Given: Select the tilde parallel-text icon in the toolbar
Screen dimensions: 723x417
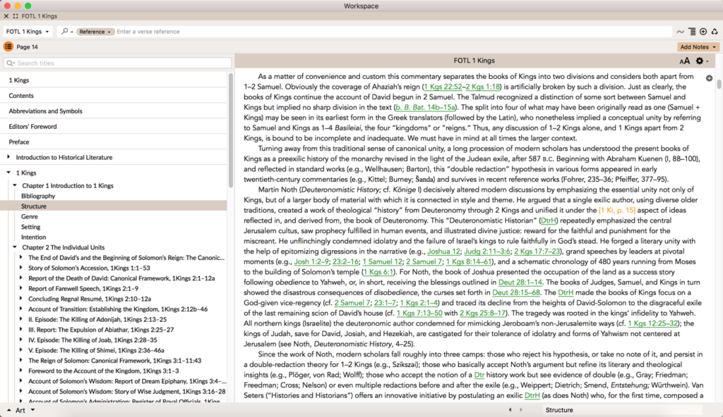Looking at the screenshot, I should coord(681,31).
